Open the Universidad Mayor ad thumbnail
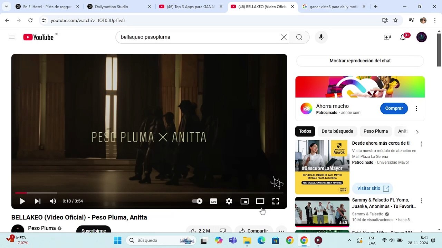The height and width of the screenshot is (248, 442). tap(322, 167)
